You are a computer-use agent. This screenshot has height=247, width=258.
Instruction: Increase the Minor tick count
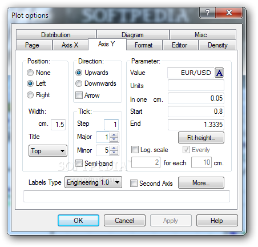click(114, 148)
